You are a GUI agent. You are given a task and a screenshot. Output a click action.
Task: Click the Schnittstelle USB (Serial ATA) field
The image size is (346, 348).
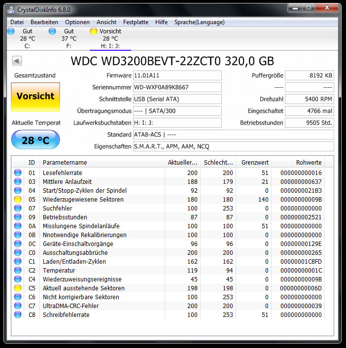tap(177, 99)
